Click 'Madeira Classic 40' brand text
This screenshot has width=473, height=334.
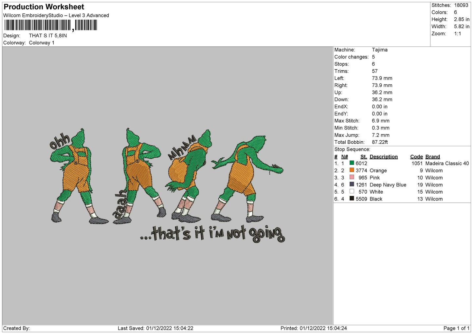[447, 163]
